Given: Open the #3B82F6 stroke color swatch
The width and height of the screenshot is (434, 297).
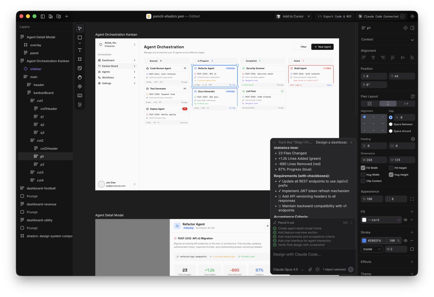Looking at the screenshot, I should pyautogui.click(x=364, y=240).
